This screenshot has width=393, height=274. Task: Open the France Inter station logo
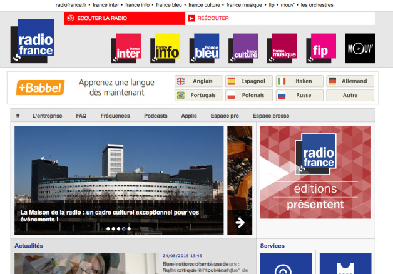point(126,48)
